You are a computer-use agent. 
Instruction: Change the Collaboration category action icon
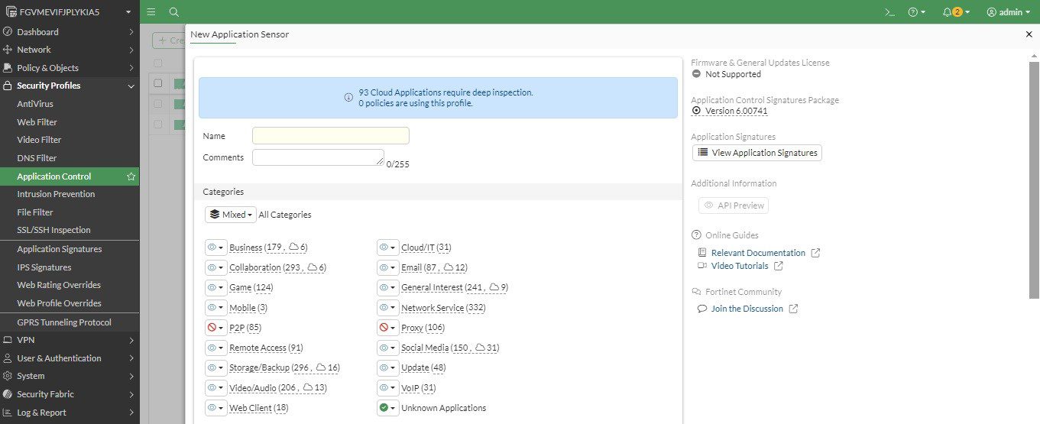[215, 267]
